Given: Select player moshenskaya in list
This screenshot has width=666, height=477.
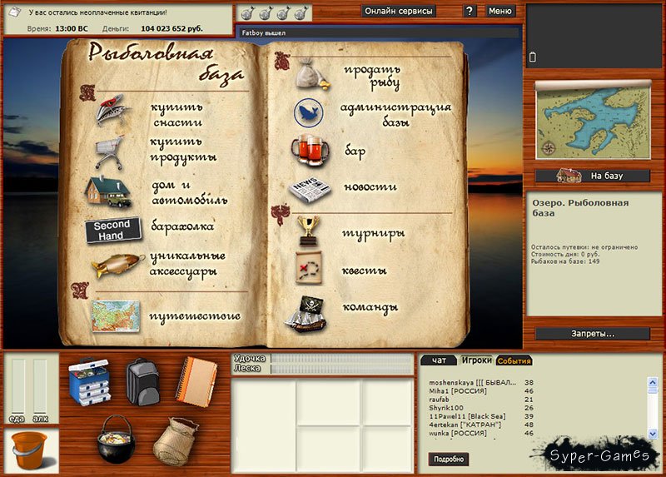Looking at the screenshot, I should 481,383.
